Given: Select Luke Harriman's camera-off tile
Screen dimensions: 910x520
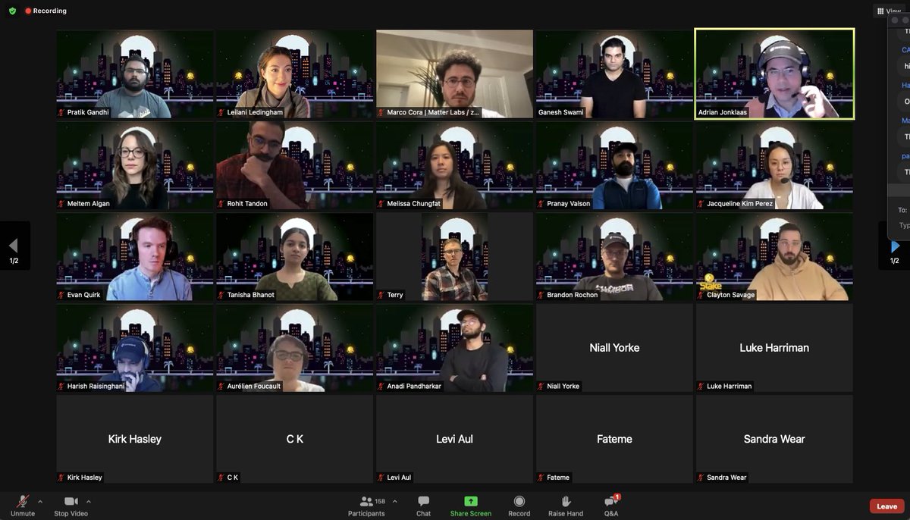Looking at the screenshot, I should 775,348.
